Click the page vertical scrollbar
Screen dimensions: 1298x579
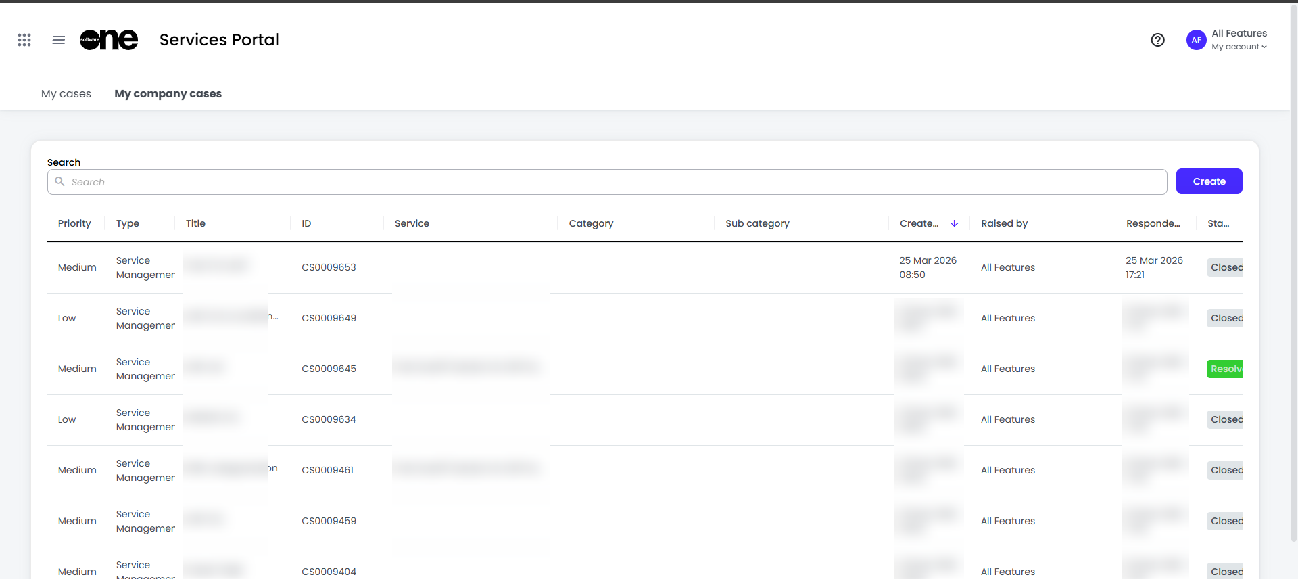1293,271
